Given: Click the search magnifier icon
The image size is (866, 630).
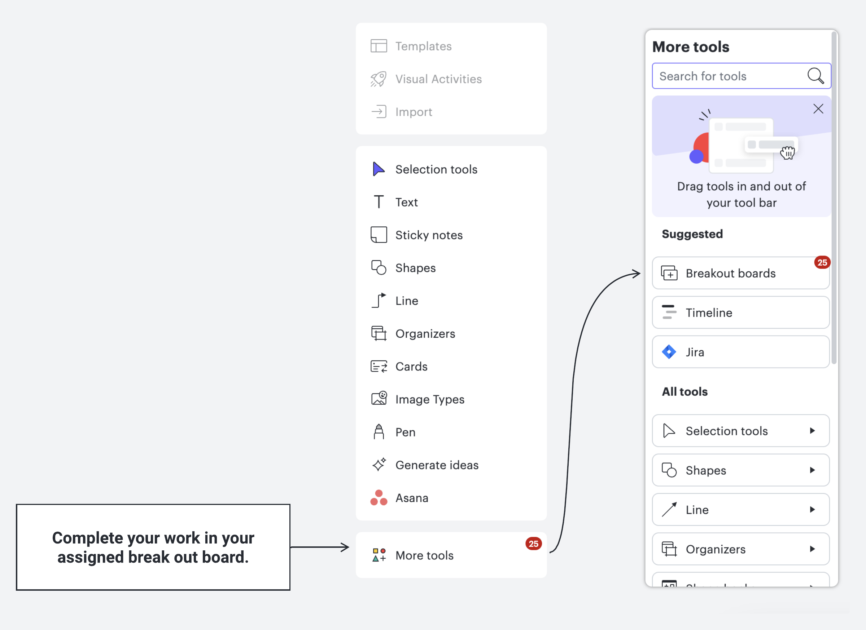Looking at the screenshot, I should pyautogui.click(x=815, y=76).
